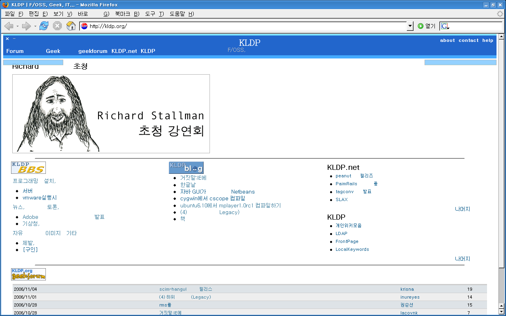Open the vmware실행시 BBS post

(x=40, y=197)
